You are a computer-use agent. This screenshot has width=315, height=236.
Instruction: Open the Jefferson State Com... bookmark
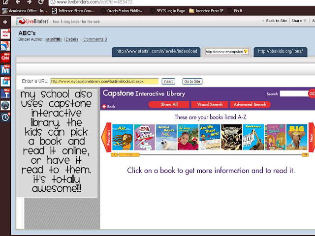[x=73, y=11]
